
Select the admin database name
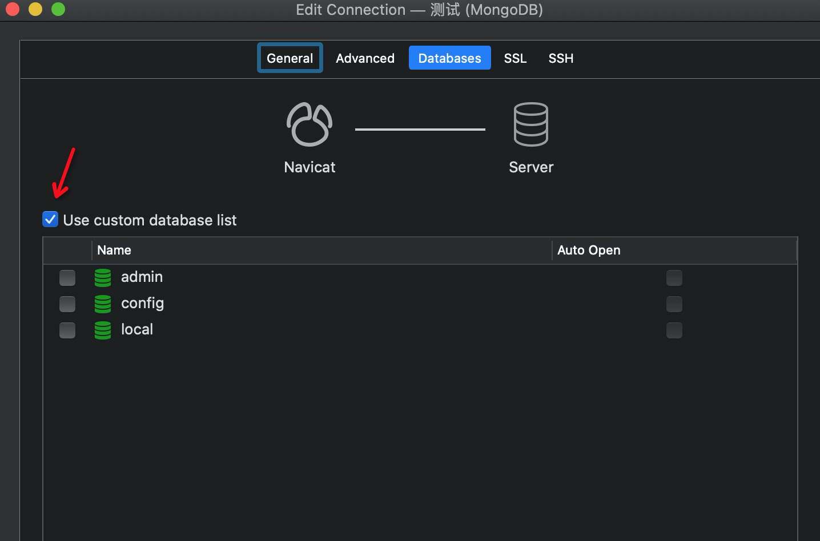click(142, 277)
